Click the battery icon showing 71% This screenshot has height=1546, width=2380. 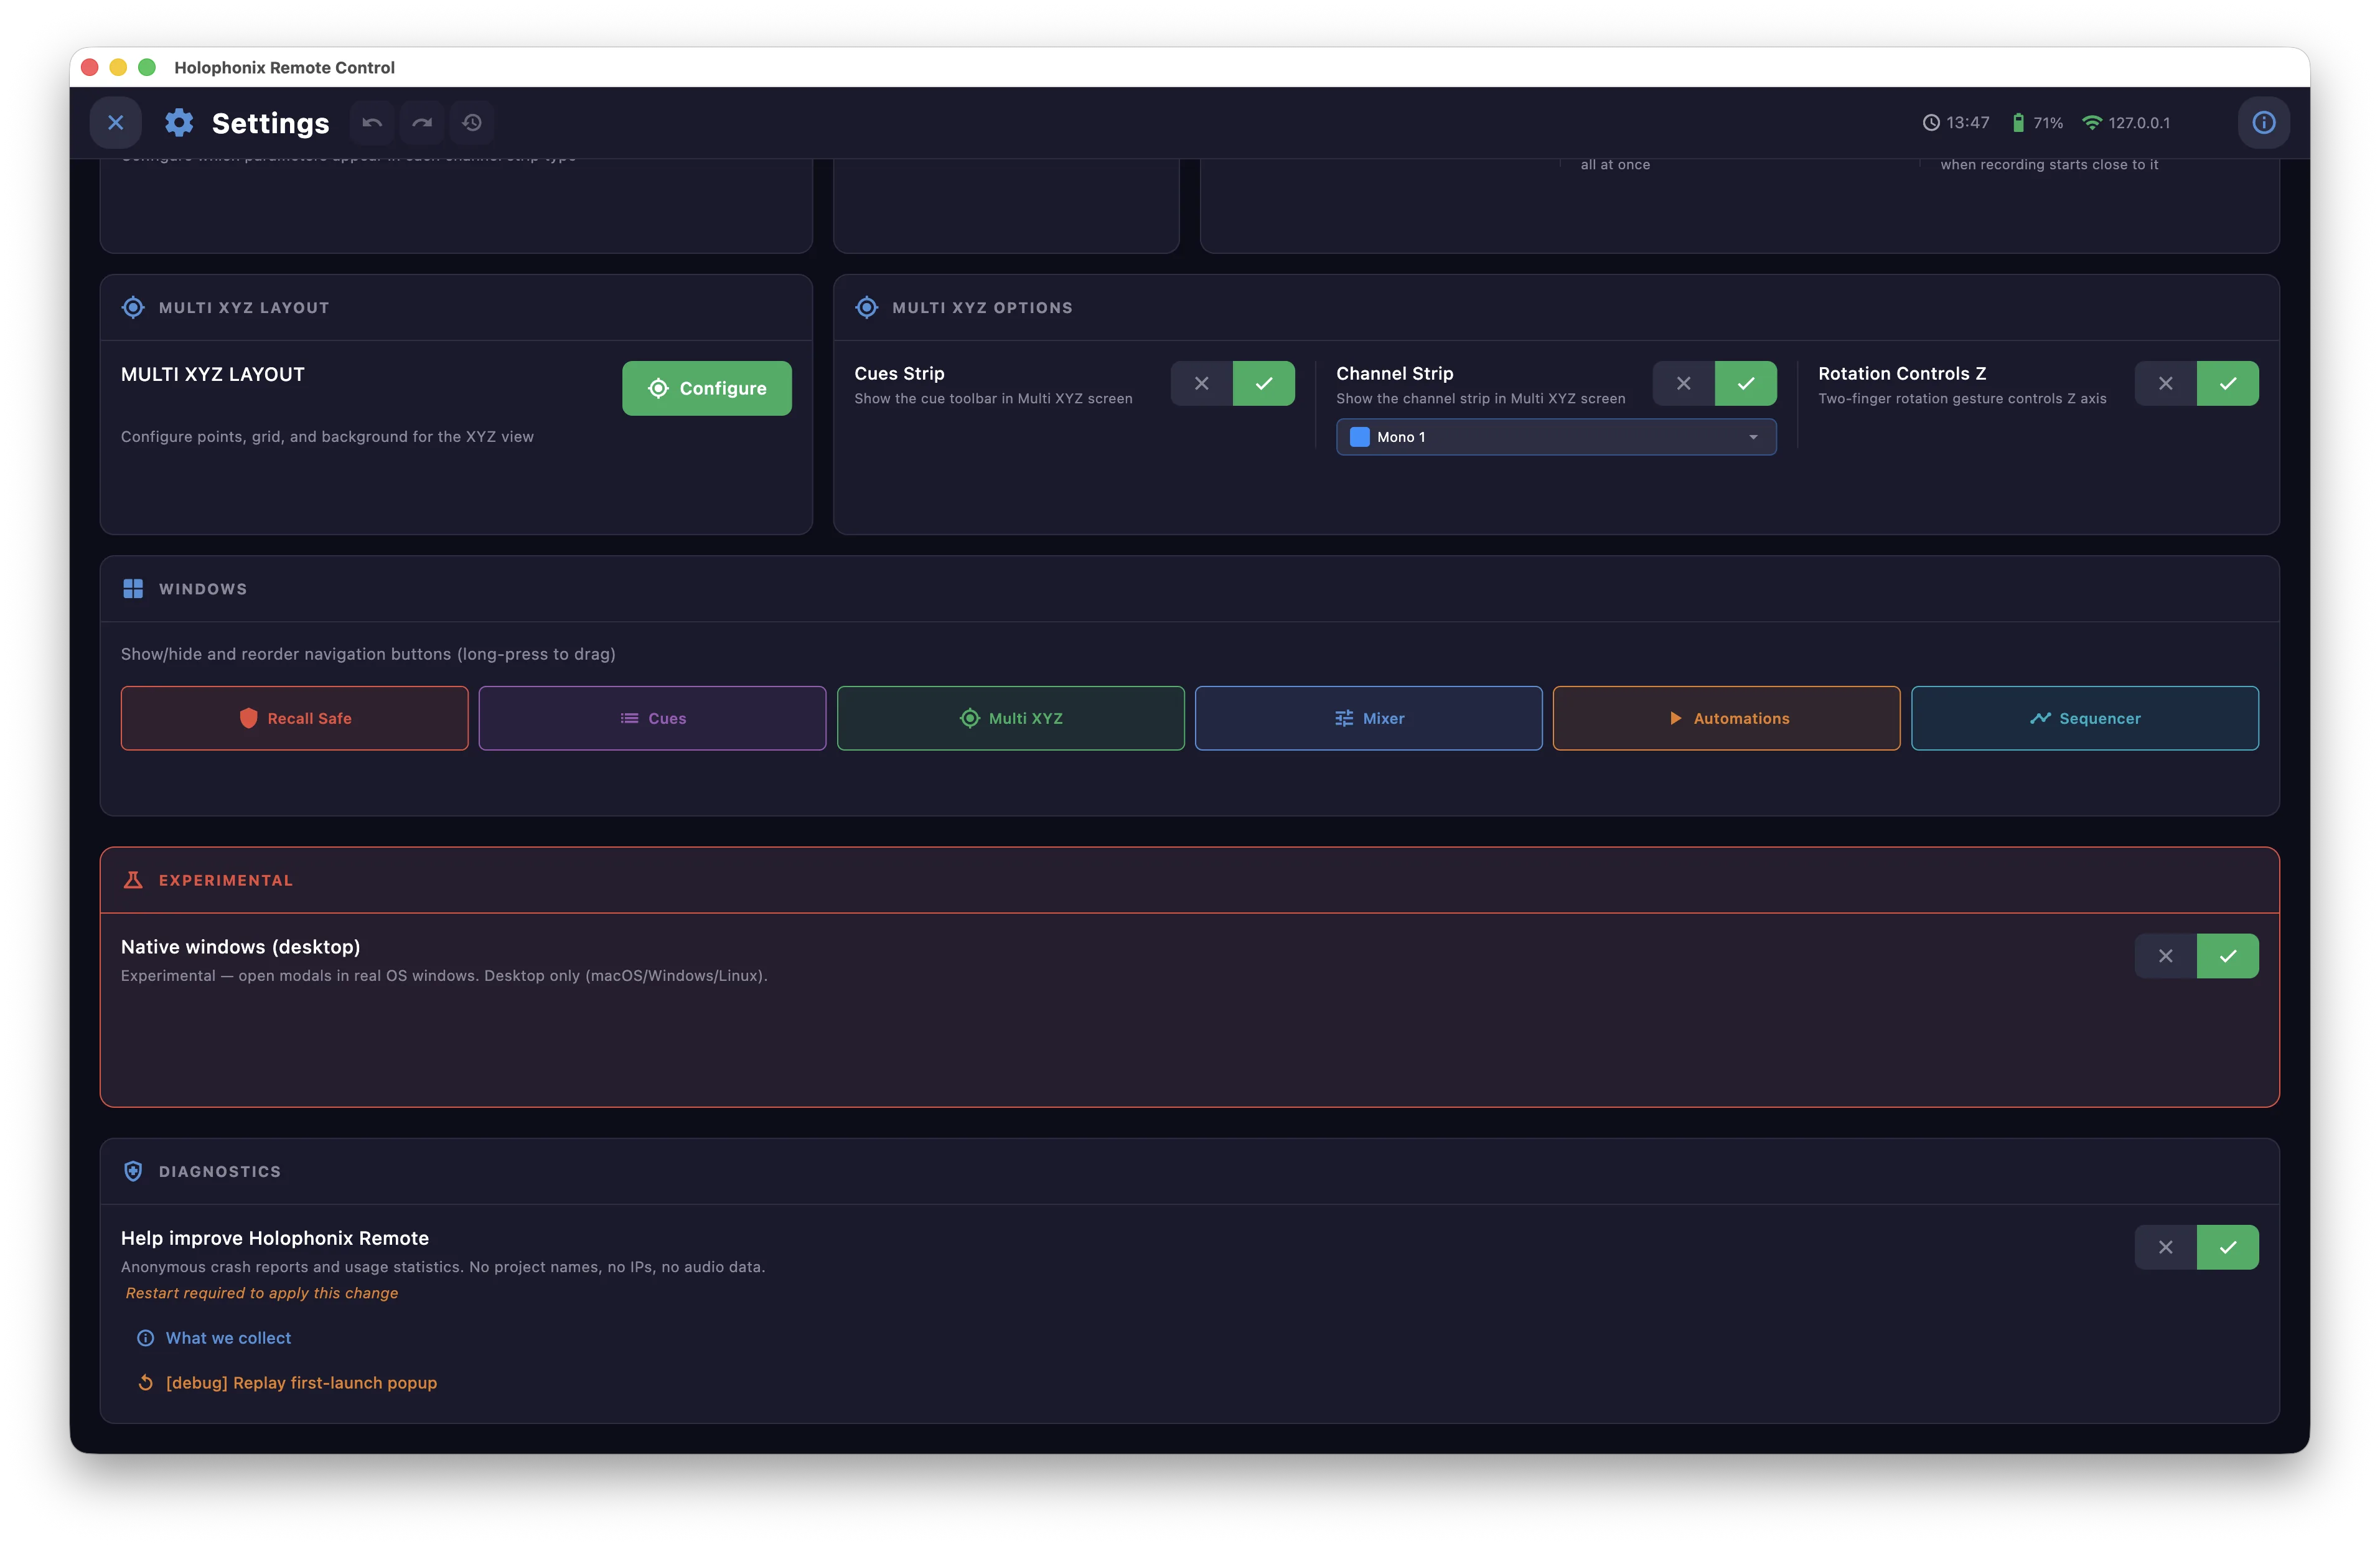click(2018, 123)
